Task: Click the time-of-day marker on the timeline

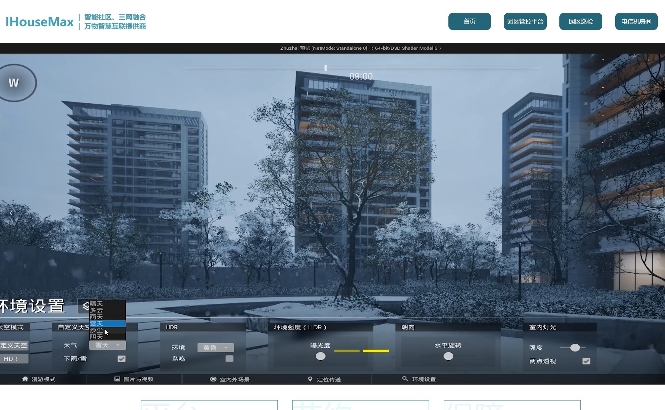Action: (x=325, y=68)
